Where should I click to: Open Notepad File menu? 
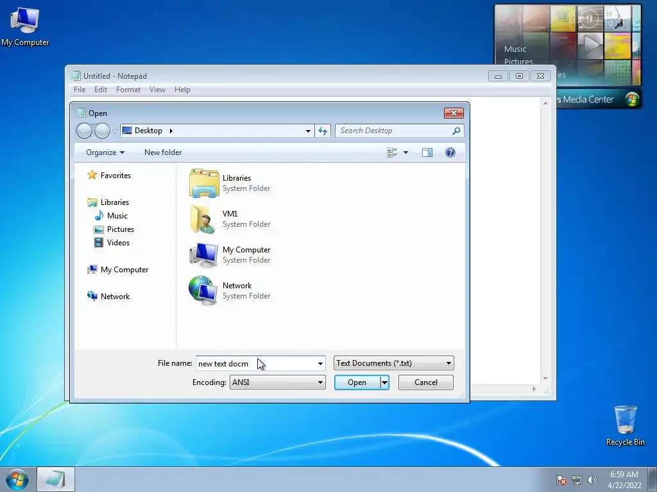point(80,90)
